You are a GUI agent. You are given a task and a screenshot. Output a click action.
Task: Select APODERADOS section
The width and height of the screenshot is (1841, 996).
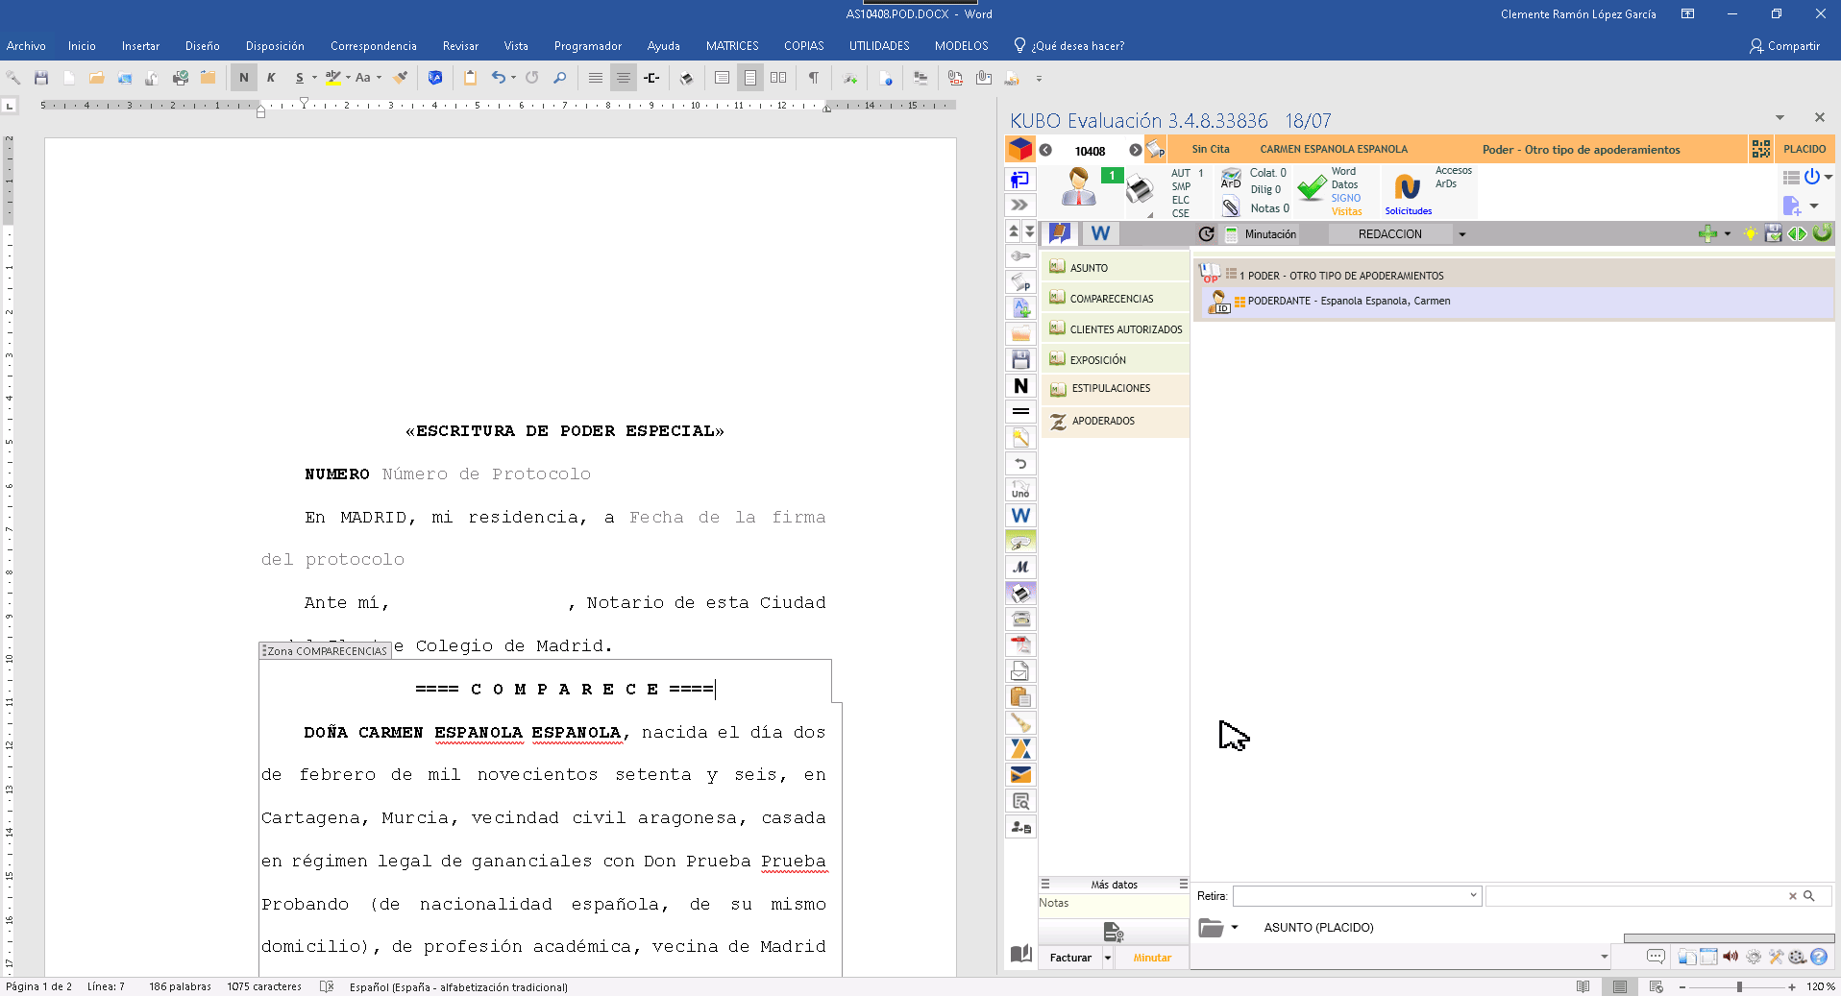(x=1115, y=421)
